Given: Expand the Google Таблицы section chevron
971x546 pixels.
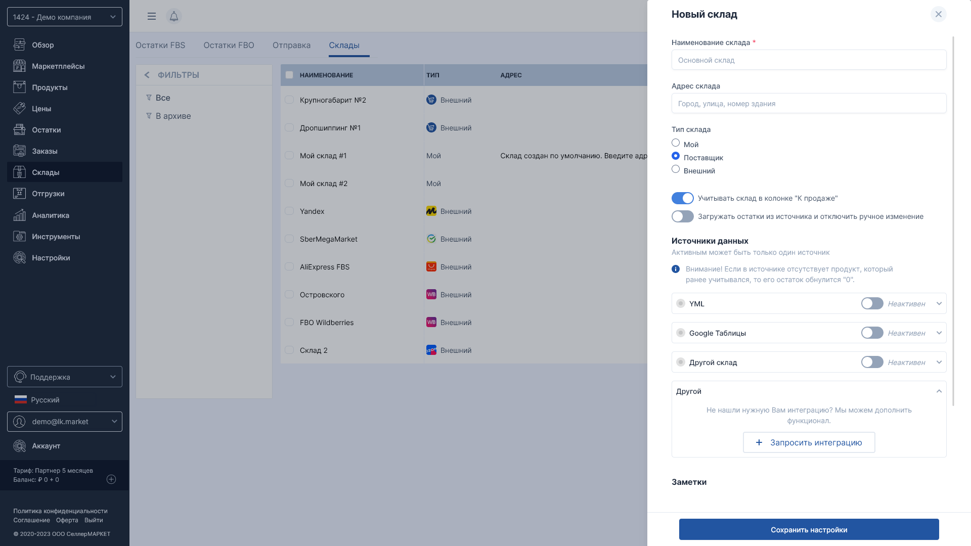Looking at the screenshot, I should point(939,333).
